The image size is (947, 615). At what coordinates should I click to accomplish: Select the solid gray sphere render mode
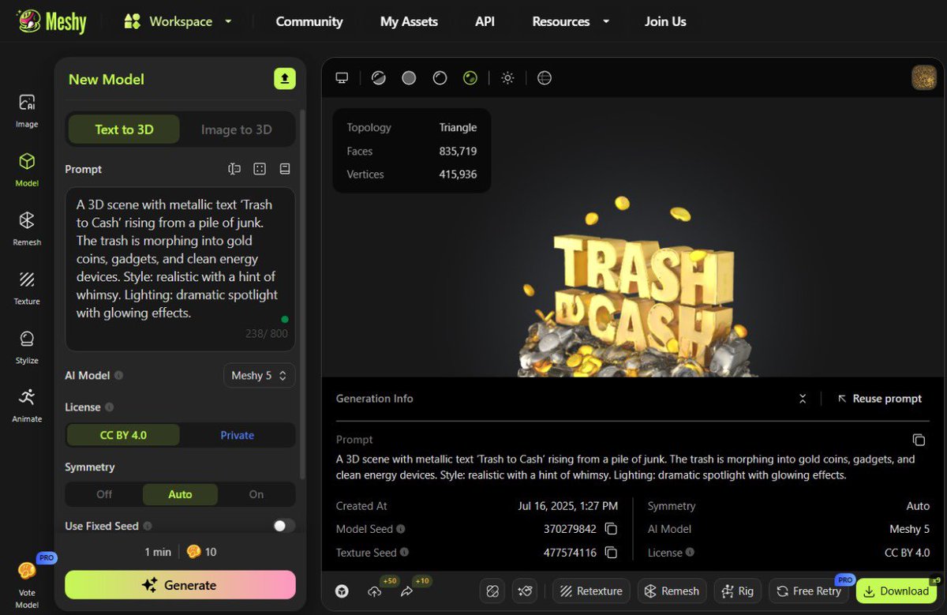(409, 77)
